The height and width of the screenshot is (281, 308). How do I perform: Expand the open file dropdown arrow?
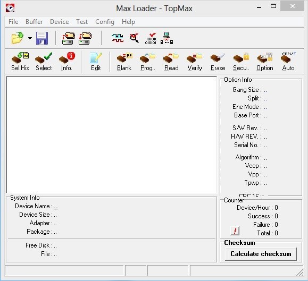point(30,38)
